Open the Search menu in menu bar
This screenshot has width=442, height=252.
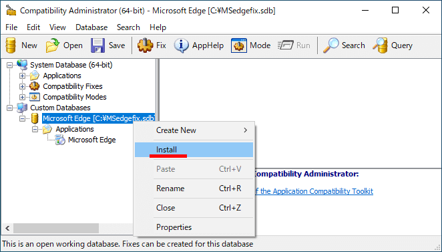tap(129, 27)
